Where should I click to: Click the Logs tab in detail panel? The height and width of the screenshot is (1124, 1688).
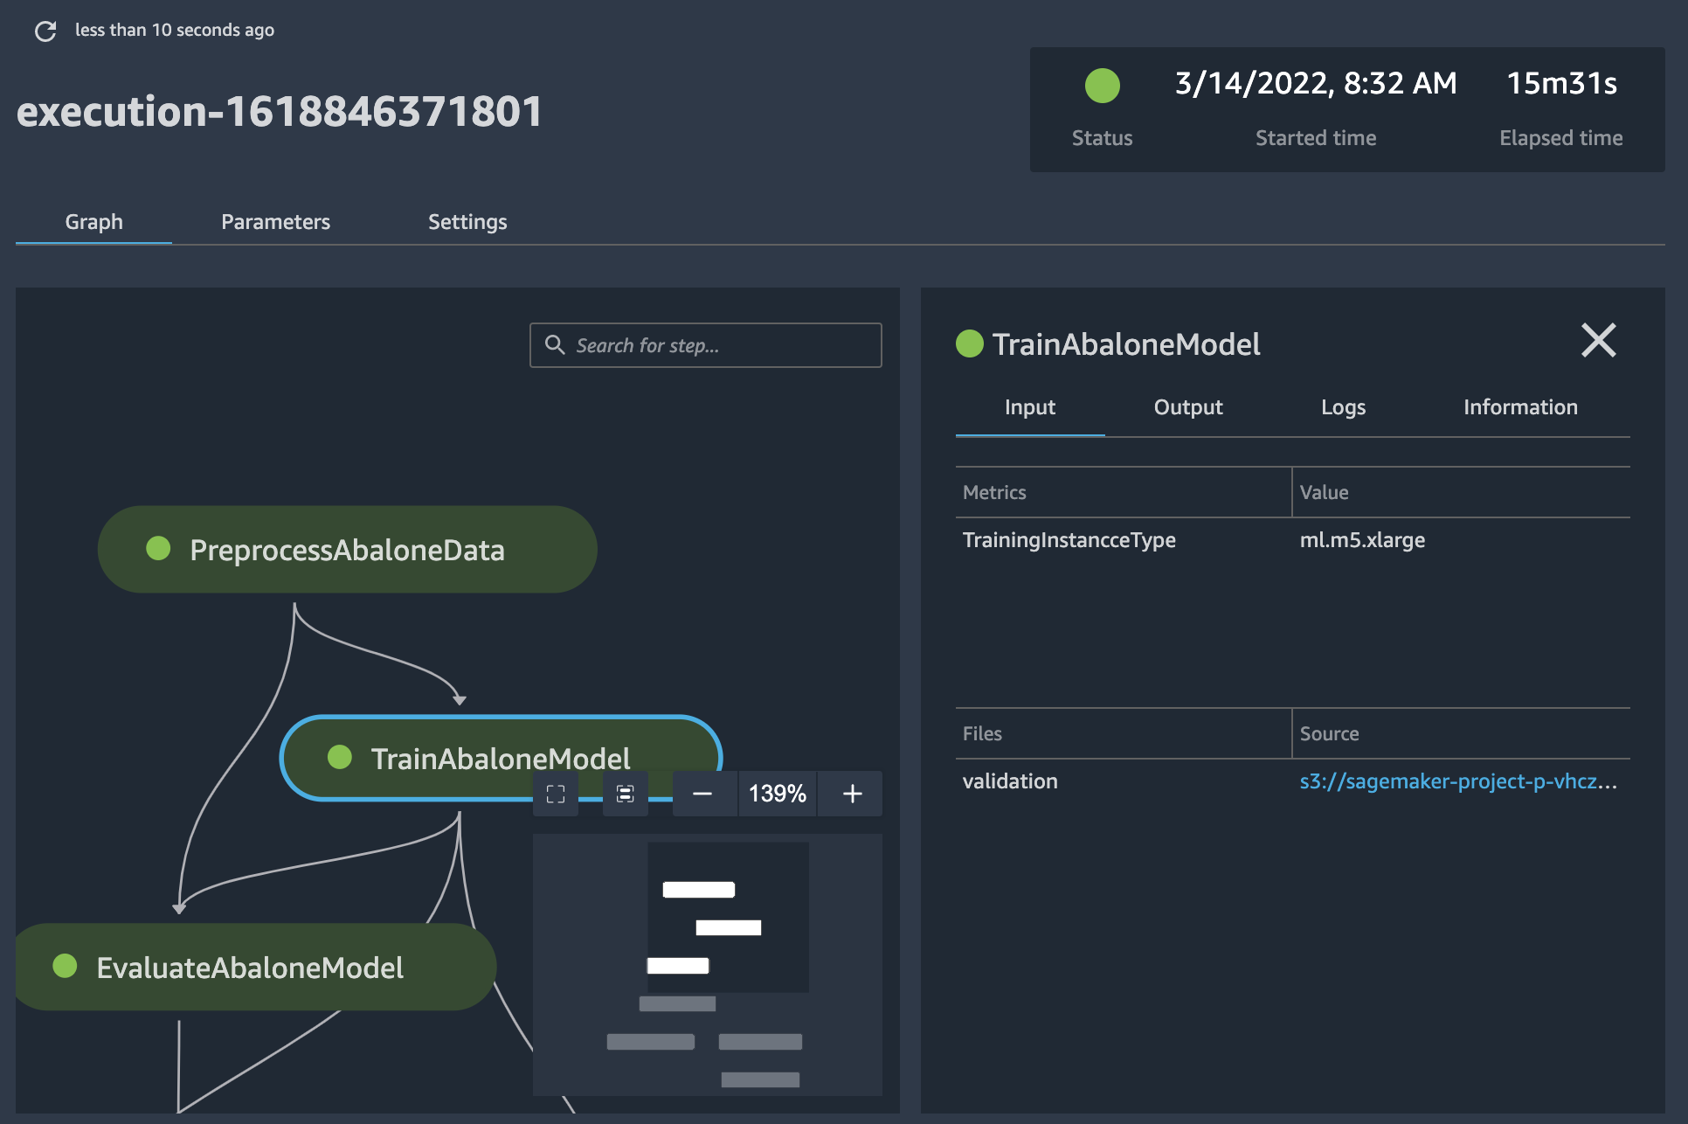1343,406
